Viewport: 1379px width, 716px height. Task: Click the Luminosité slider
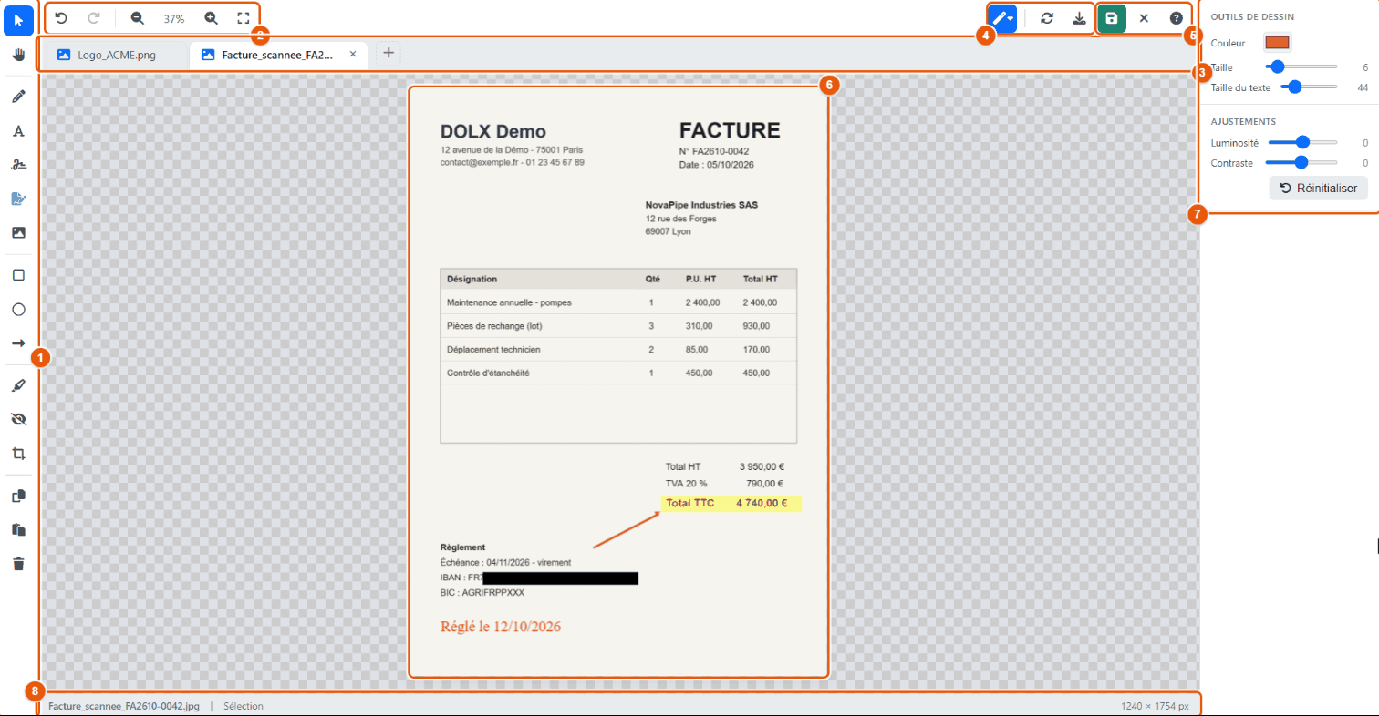tap(1302, 142)
